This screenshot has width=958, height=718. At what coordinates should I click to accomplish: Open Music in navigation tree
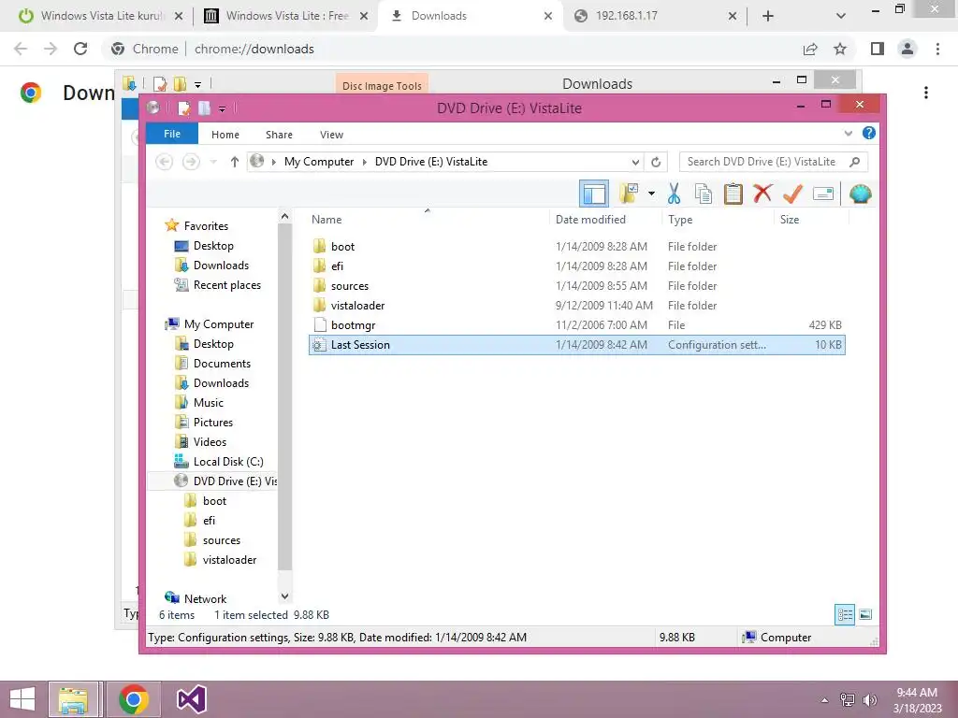click(209, 403)
